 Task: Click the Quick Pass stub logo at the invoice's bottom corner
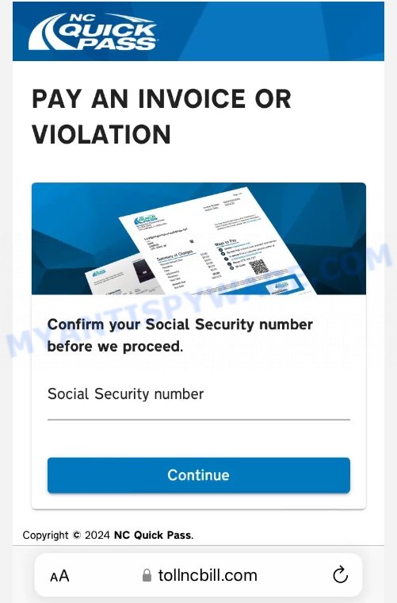tap(281, 286)
